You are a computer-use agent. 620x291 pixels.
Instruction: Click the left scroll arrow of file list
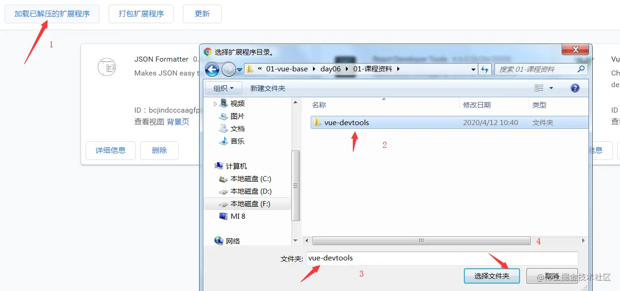click(x=307, y=241)
